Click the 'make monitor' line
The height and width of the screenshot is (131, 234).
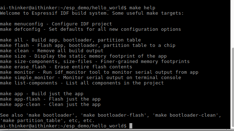point(99,72)
